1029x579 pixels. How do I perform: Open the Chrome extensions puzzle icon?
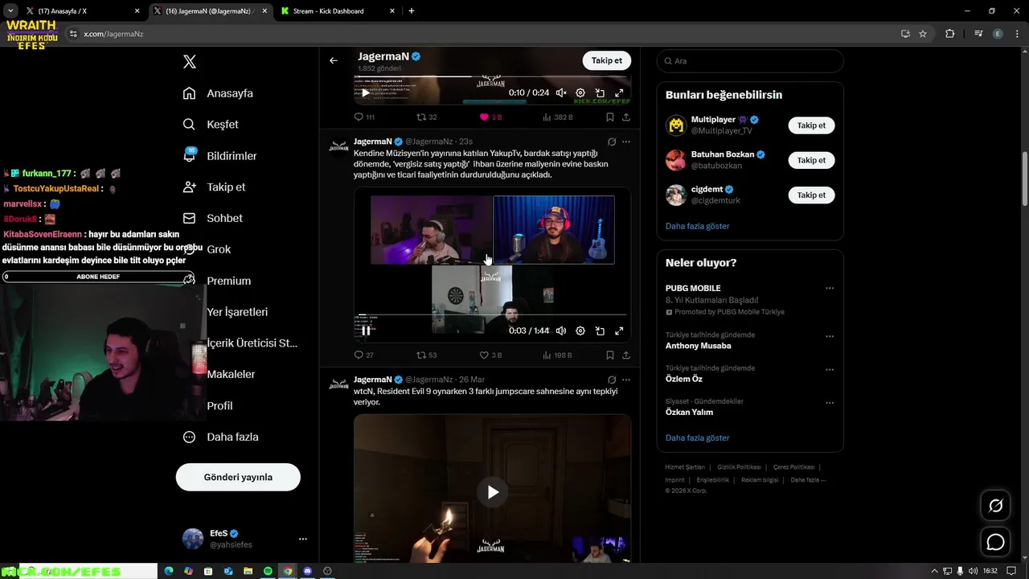tap(950, 34)
